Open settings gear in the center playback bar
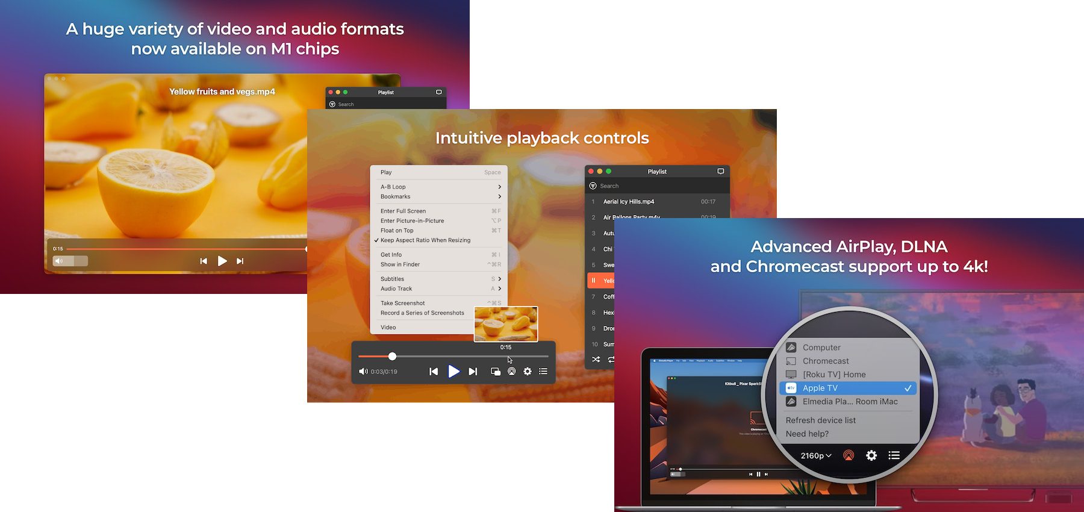 coord(528,372)
